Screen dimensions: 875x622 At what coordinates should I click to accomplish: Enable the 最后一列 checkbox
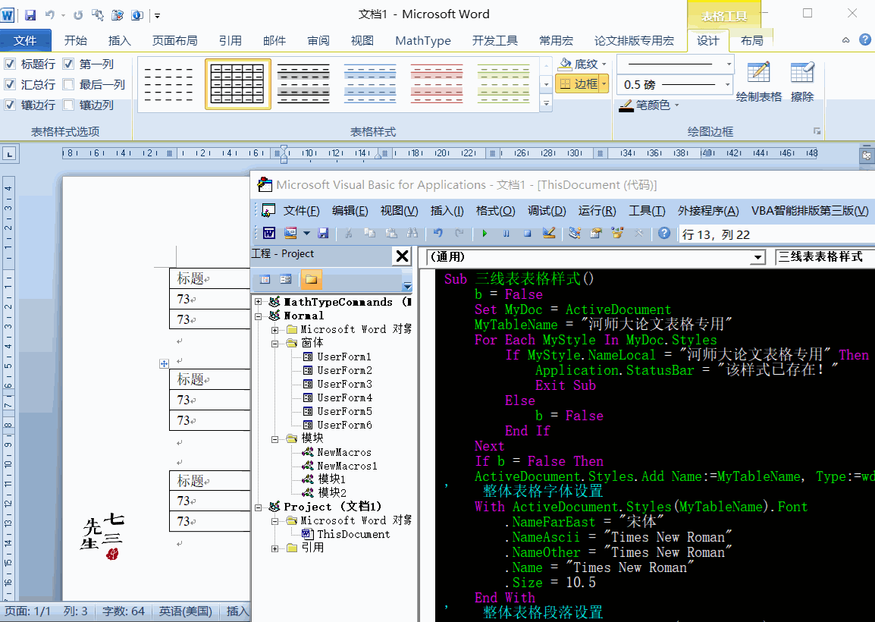coord(68,85)
